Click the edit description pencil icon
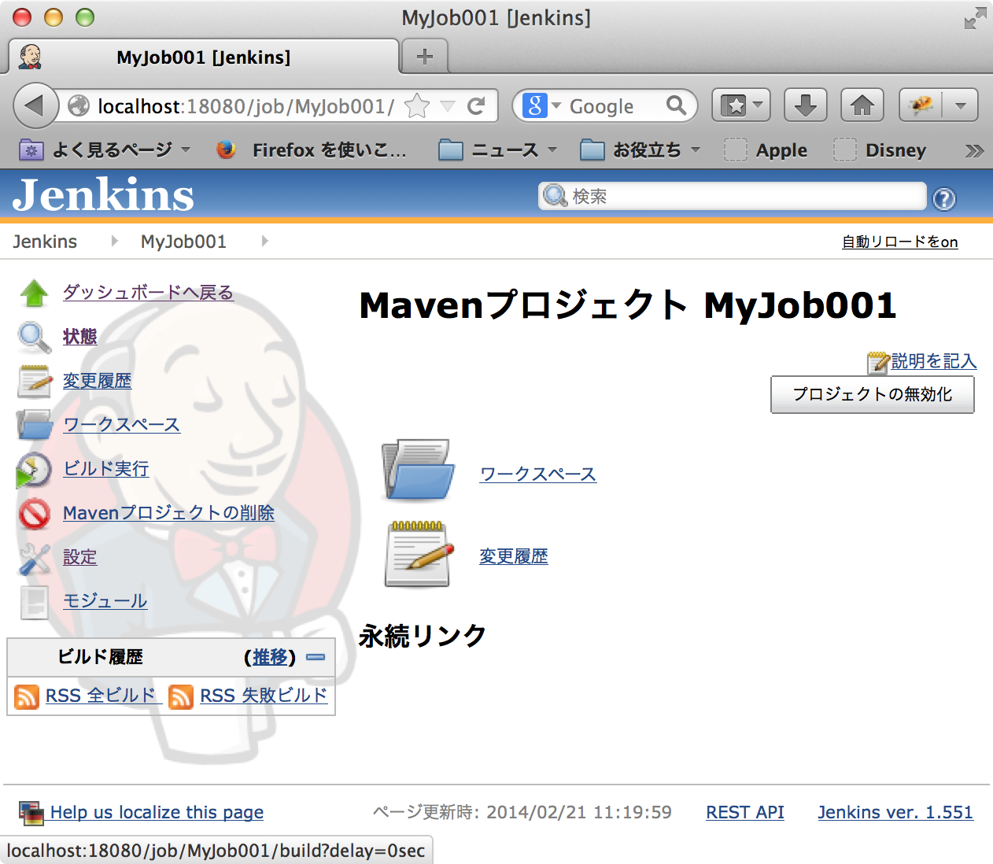993x864 pixels. coord(877,362)
